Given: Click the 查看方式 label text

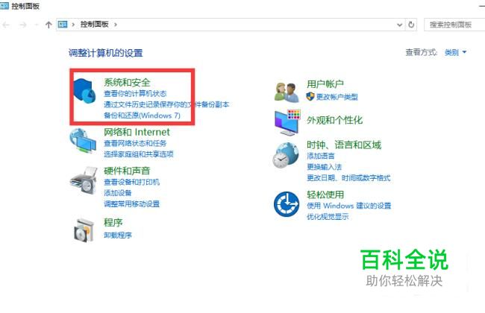Looking at the screenshot, I should pyautogui.click(x=422, y=52).
